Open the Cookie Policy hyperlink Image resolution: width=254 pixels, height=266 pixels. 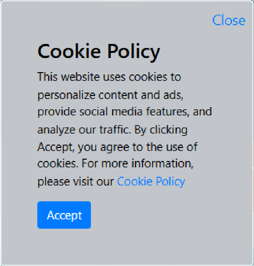151,181
